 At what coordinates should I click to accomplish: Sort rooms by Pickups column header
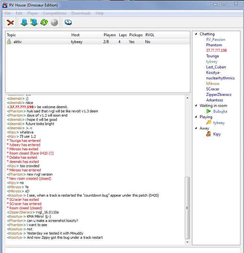point(136,35)
